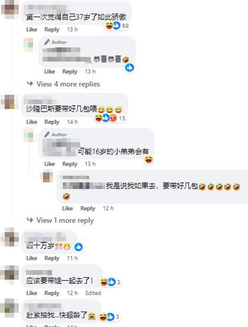Open the reactions on the 应该要带娃 comment

110,282
